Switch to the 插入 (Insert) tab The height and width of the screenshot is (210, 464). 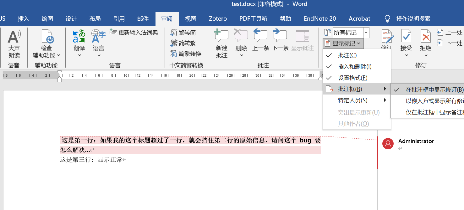(x=24, y=19)
